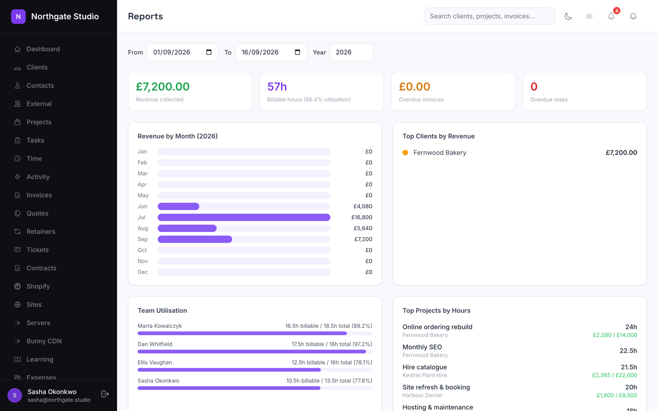Click the Servers arrow icon
658x411 pixels.
(17, 323)
